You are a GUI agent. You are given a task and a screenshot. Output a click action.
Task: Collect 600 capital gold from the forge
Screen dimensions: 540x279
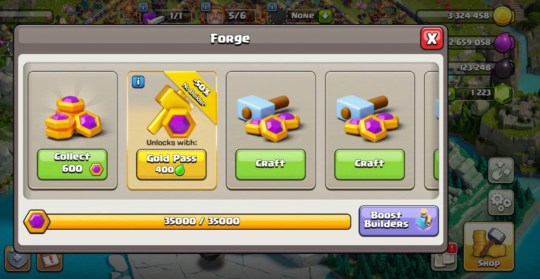click(x=72, y=164)
